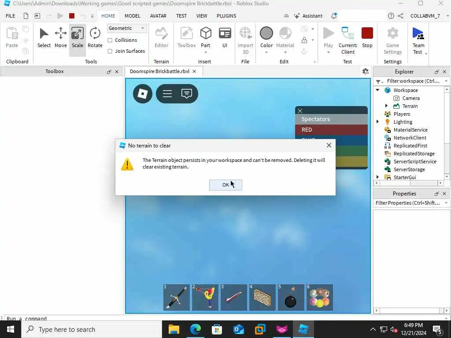Screen dimensions: 451x338
Task: Open Part dropdown arrow
Action: click(x=206, y=52)
